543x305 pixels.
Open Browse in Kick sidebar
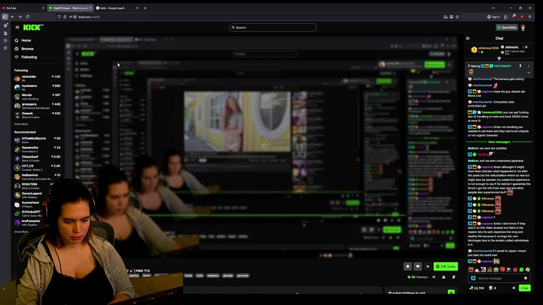(x=24, y=49)
